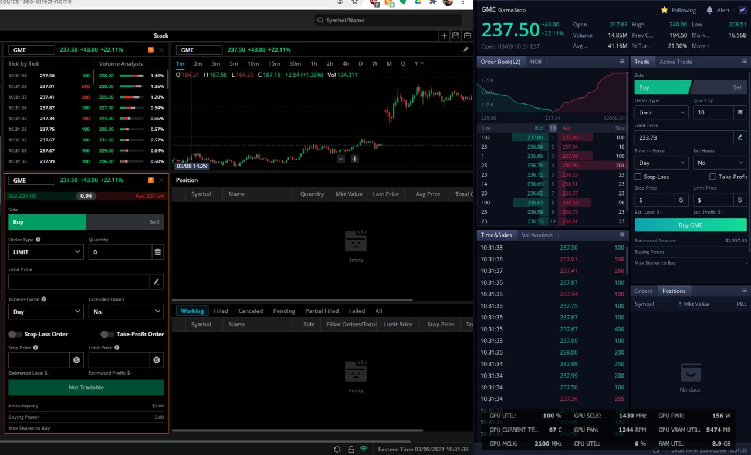Click pencil icon beside limit price 233.73
The height and width of the screenshot is (455, 751).
coord(740,137)
